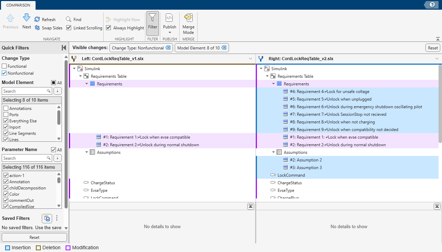This screenshot has height=252, width=442.
Task: Remove the Change Type: Nonfunctional filter chip
Action: 168,48
